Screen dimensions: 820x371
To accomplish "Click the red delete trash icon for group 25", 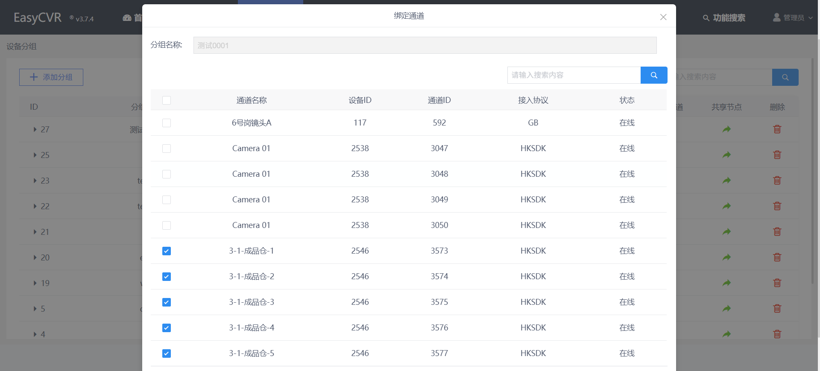I will pyautogui.click(x=777, y=155).
